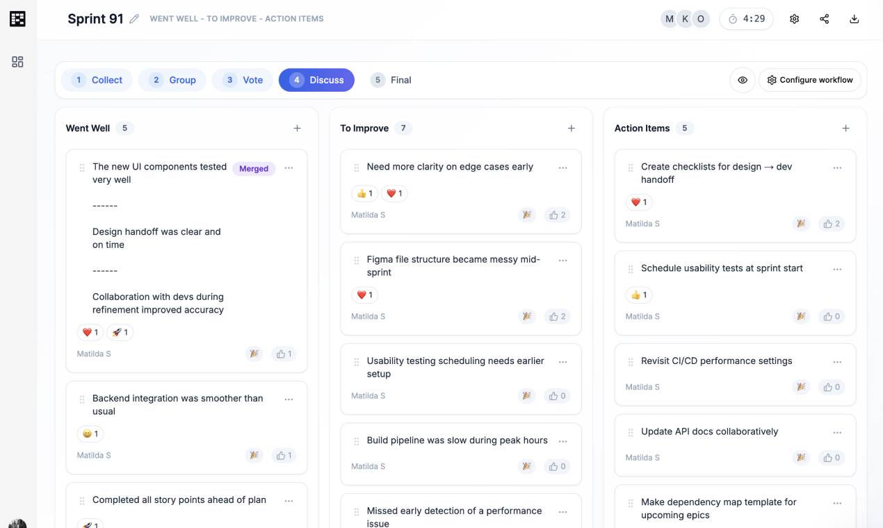The height and width of the screenshot is (528, 883).
Task: Open more options on Backend integration card
Action: click(x=289, y=399)
